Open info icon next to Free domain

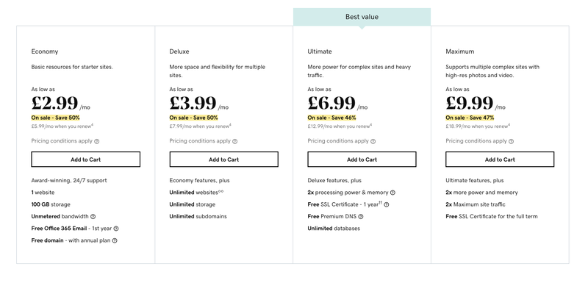115,240
